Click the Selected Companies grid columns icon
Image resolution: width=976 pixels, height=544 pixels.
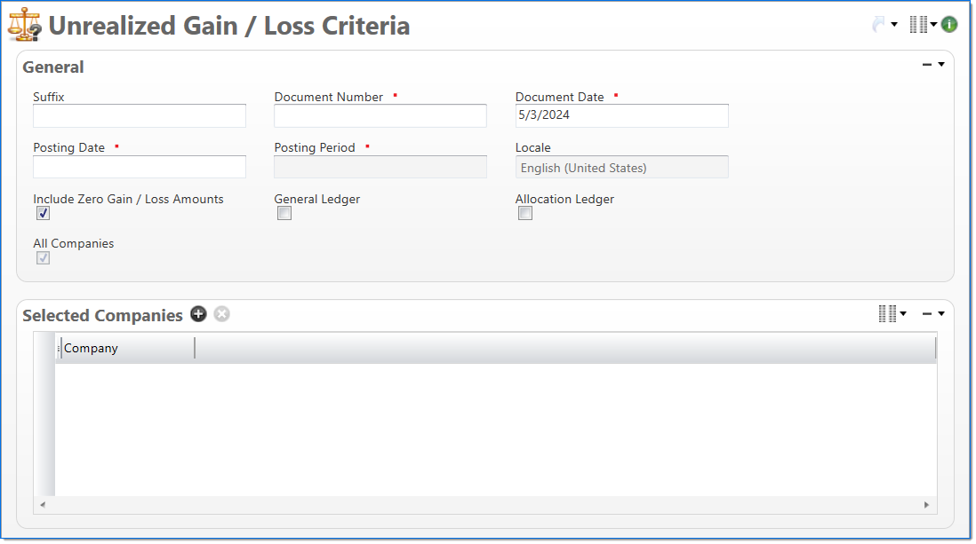click(x=887, y=313)
